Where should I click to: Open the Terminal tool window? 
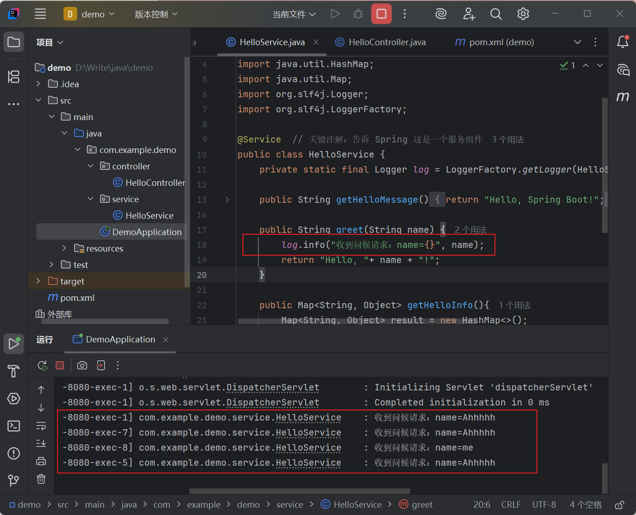(14, 426)
